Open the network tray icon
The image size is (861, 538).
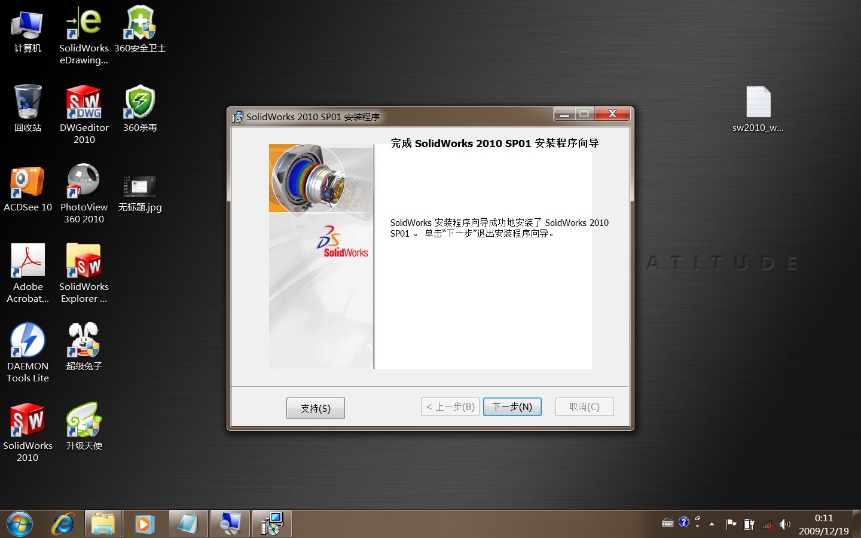tap(767, 525)
